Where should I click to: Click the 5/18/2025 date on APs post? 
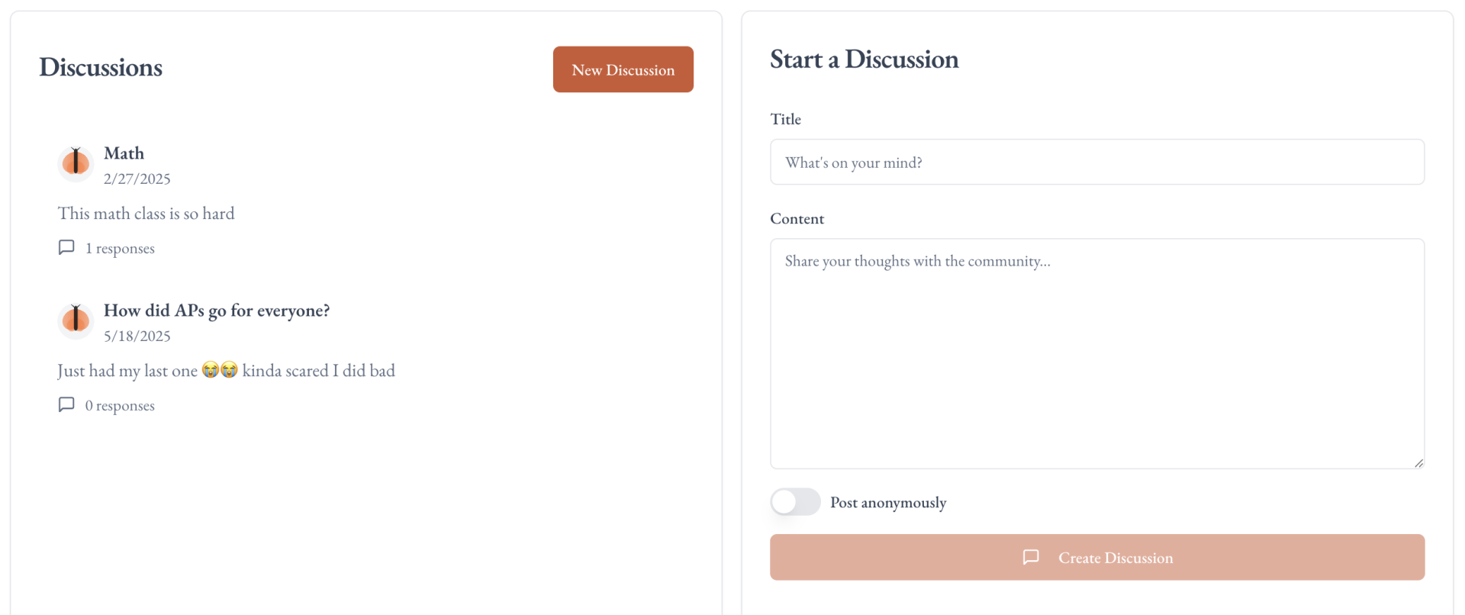pos(137,336)
